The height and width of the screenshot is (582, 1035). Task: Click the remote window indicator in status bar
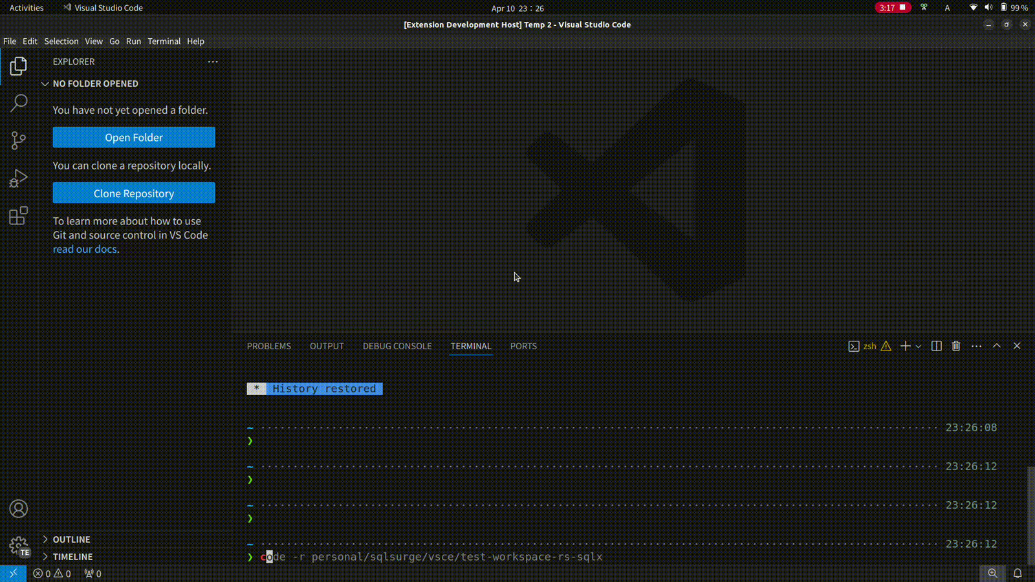[x=13, y=574]
